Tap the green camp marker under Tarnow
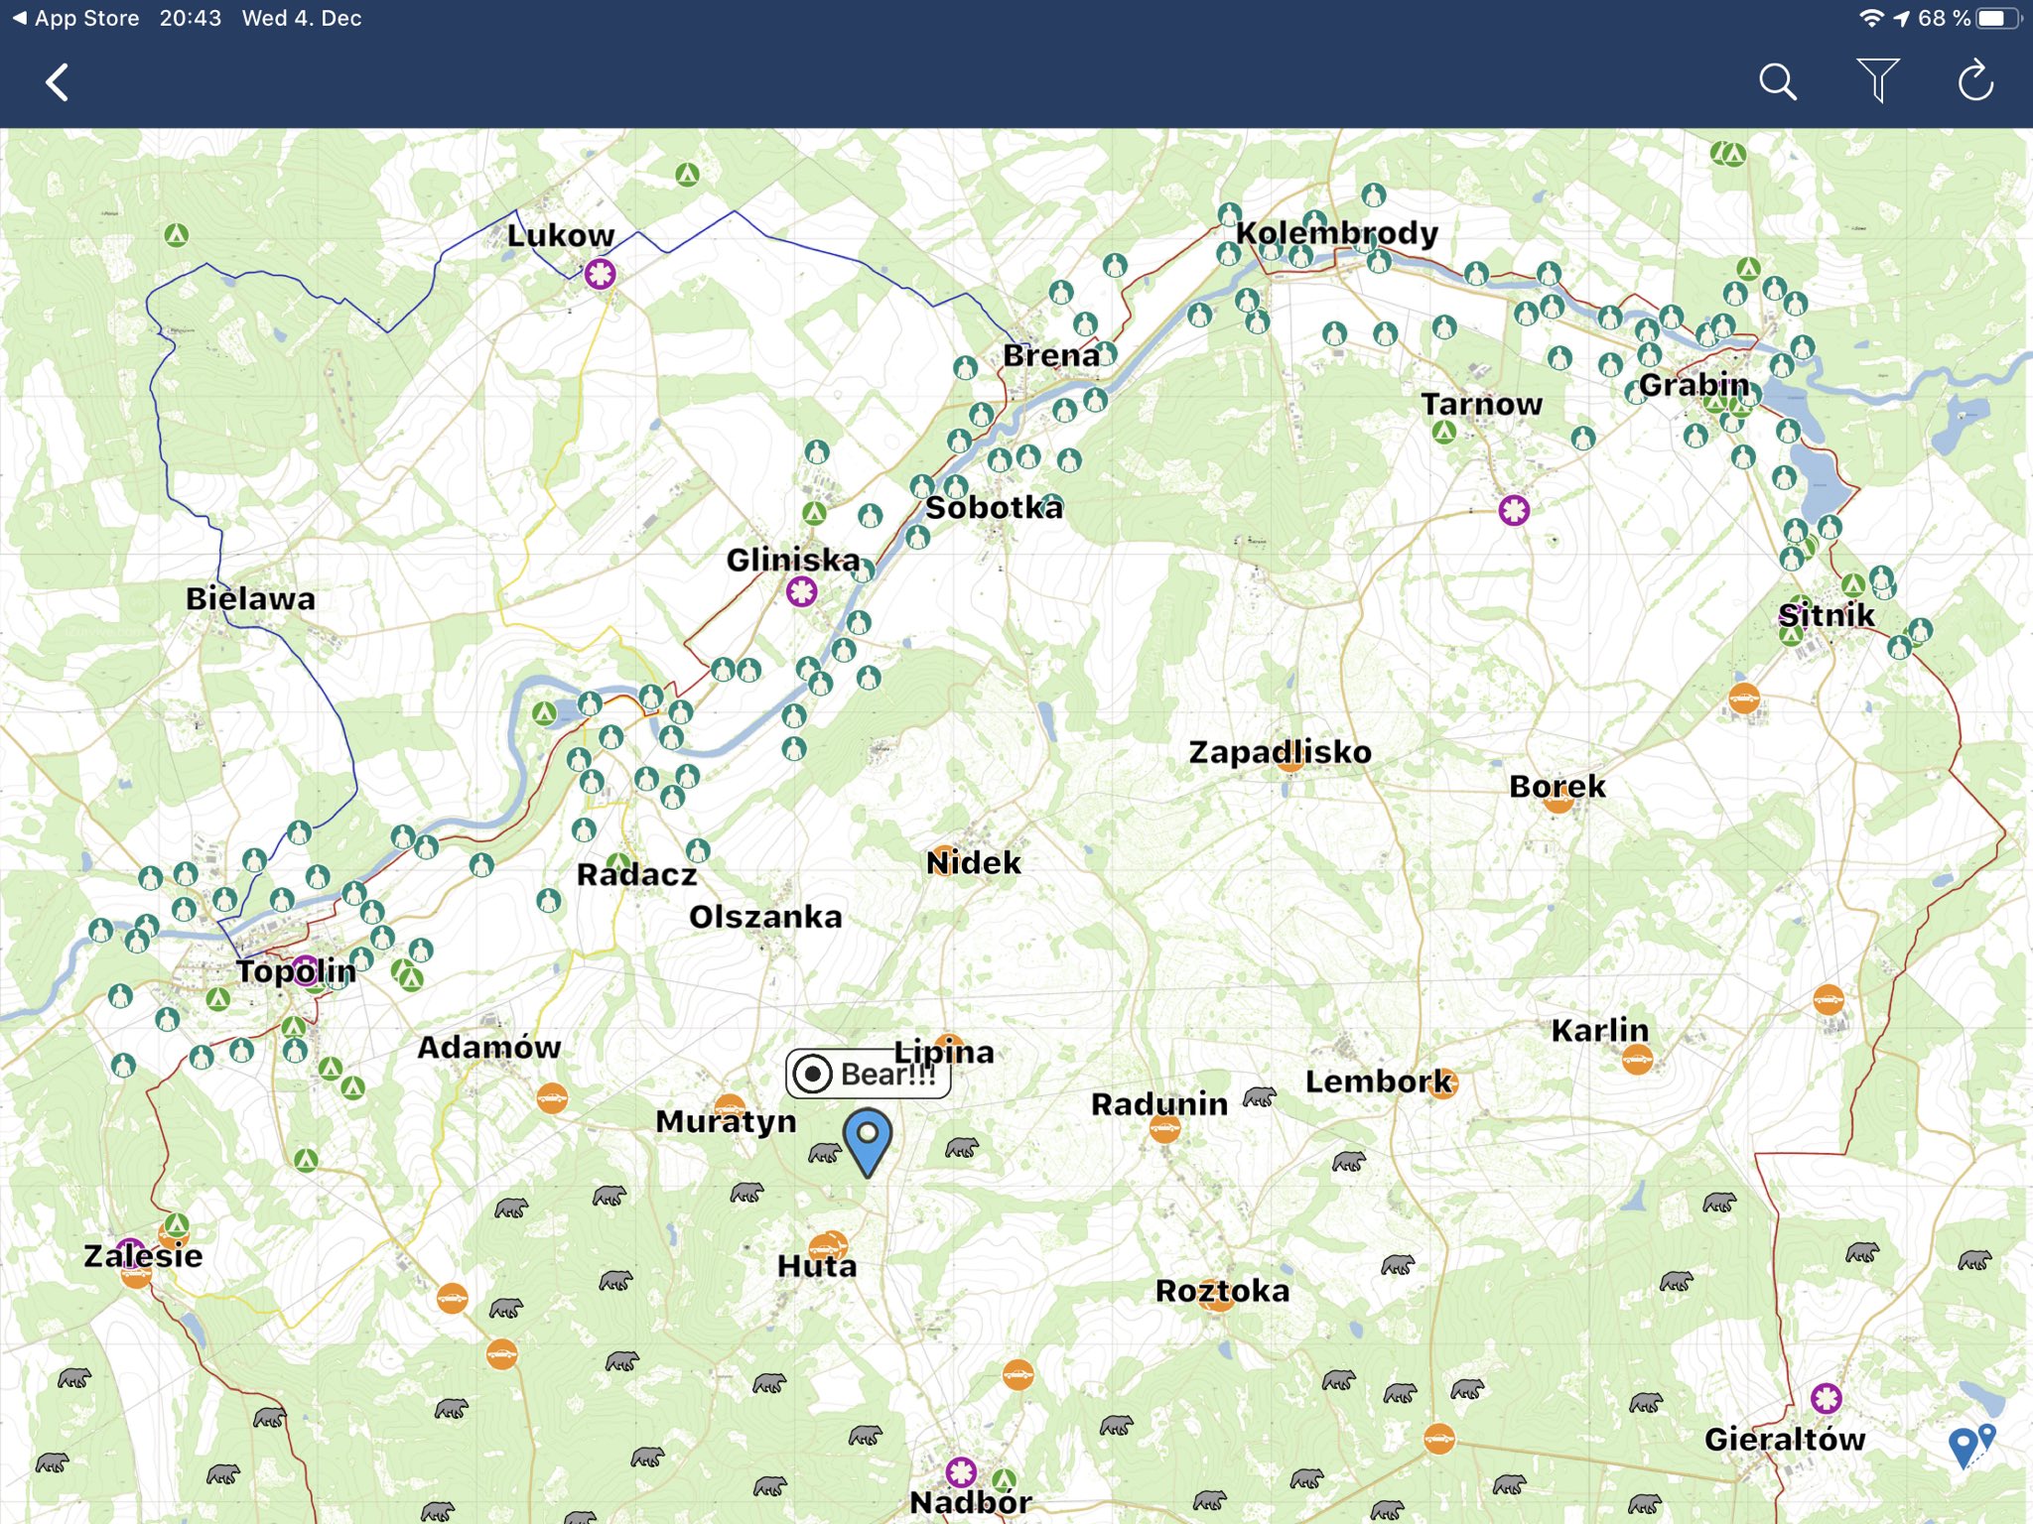Image resolution: width=2033 pixels, height=1524 pixels. [x=1444, y=432]
